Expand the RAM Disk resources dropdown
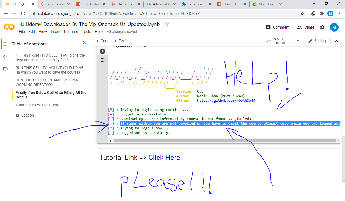345x201 pixels. [298, 41]
